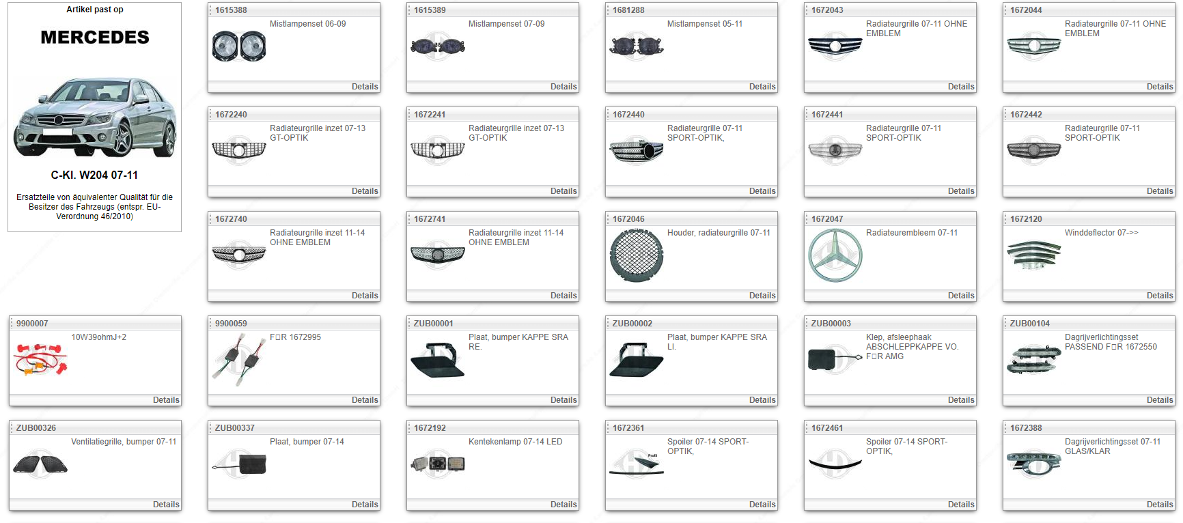Open Details for ZUB00003 tow cover
Viewport: 1183px width, 523px height.
tap(961, 400)
